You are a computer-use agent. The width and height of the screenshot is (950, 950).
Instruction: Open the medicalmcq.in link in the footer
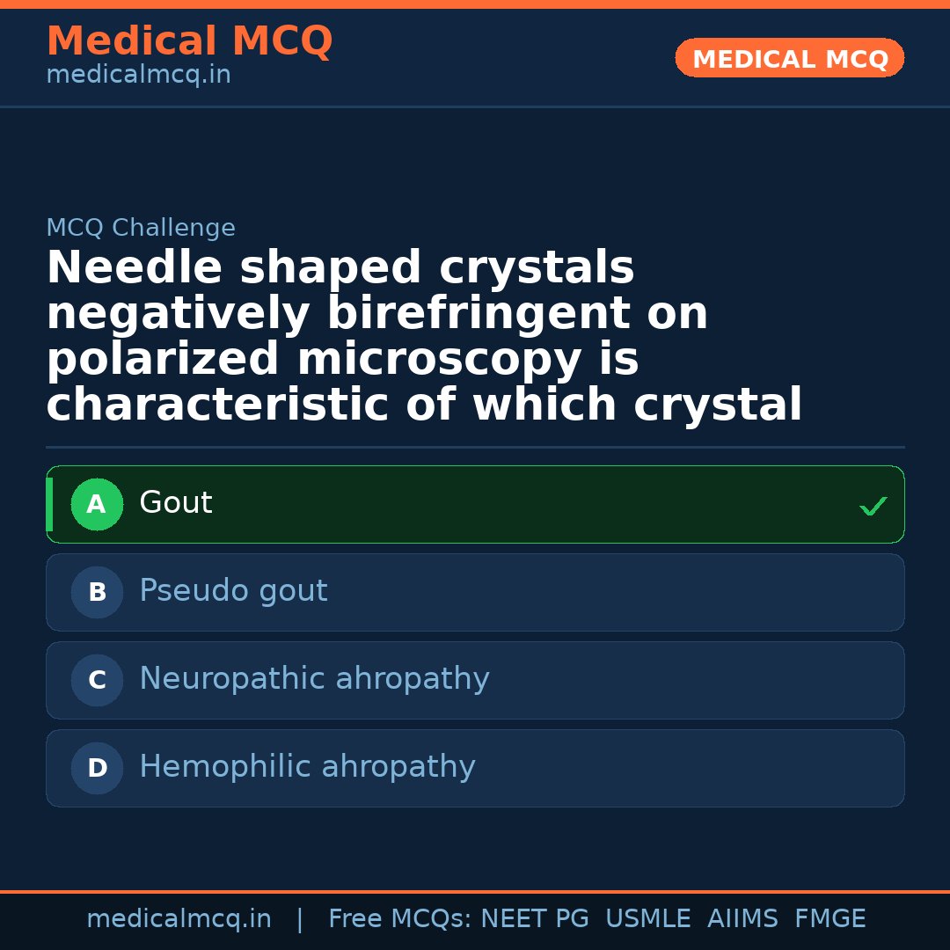coord(179,919)
